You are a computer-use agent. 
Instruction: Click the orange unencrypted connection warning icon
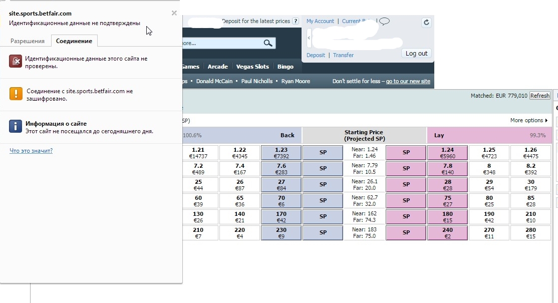click(x=16, y=94)
